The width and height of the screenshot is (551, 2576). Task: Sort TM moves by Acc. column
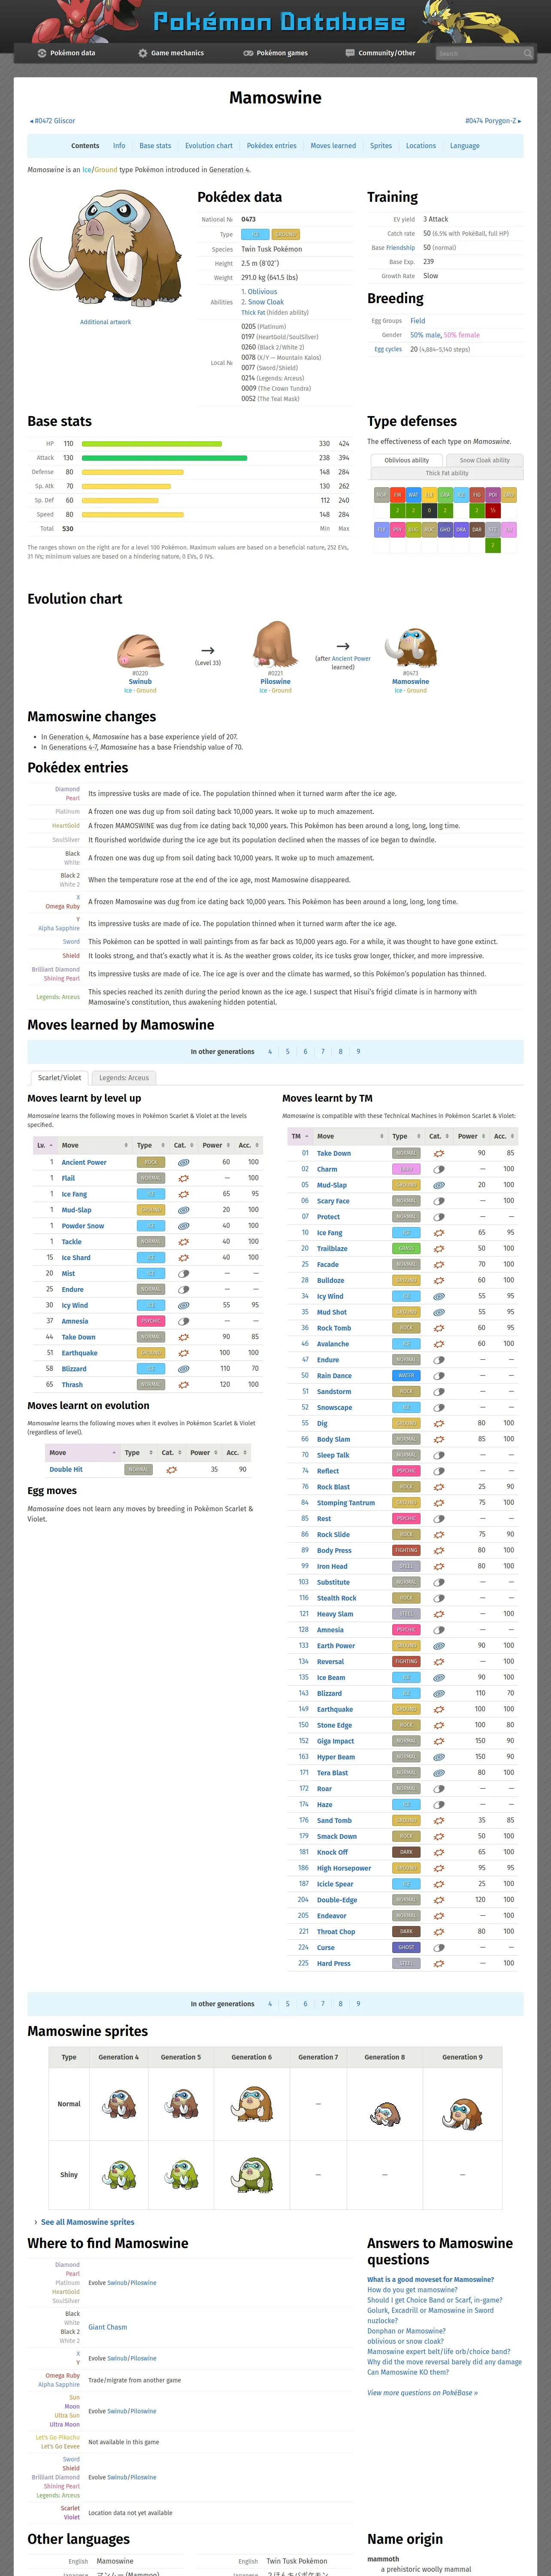click(x=503, y=1136)
